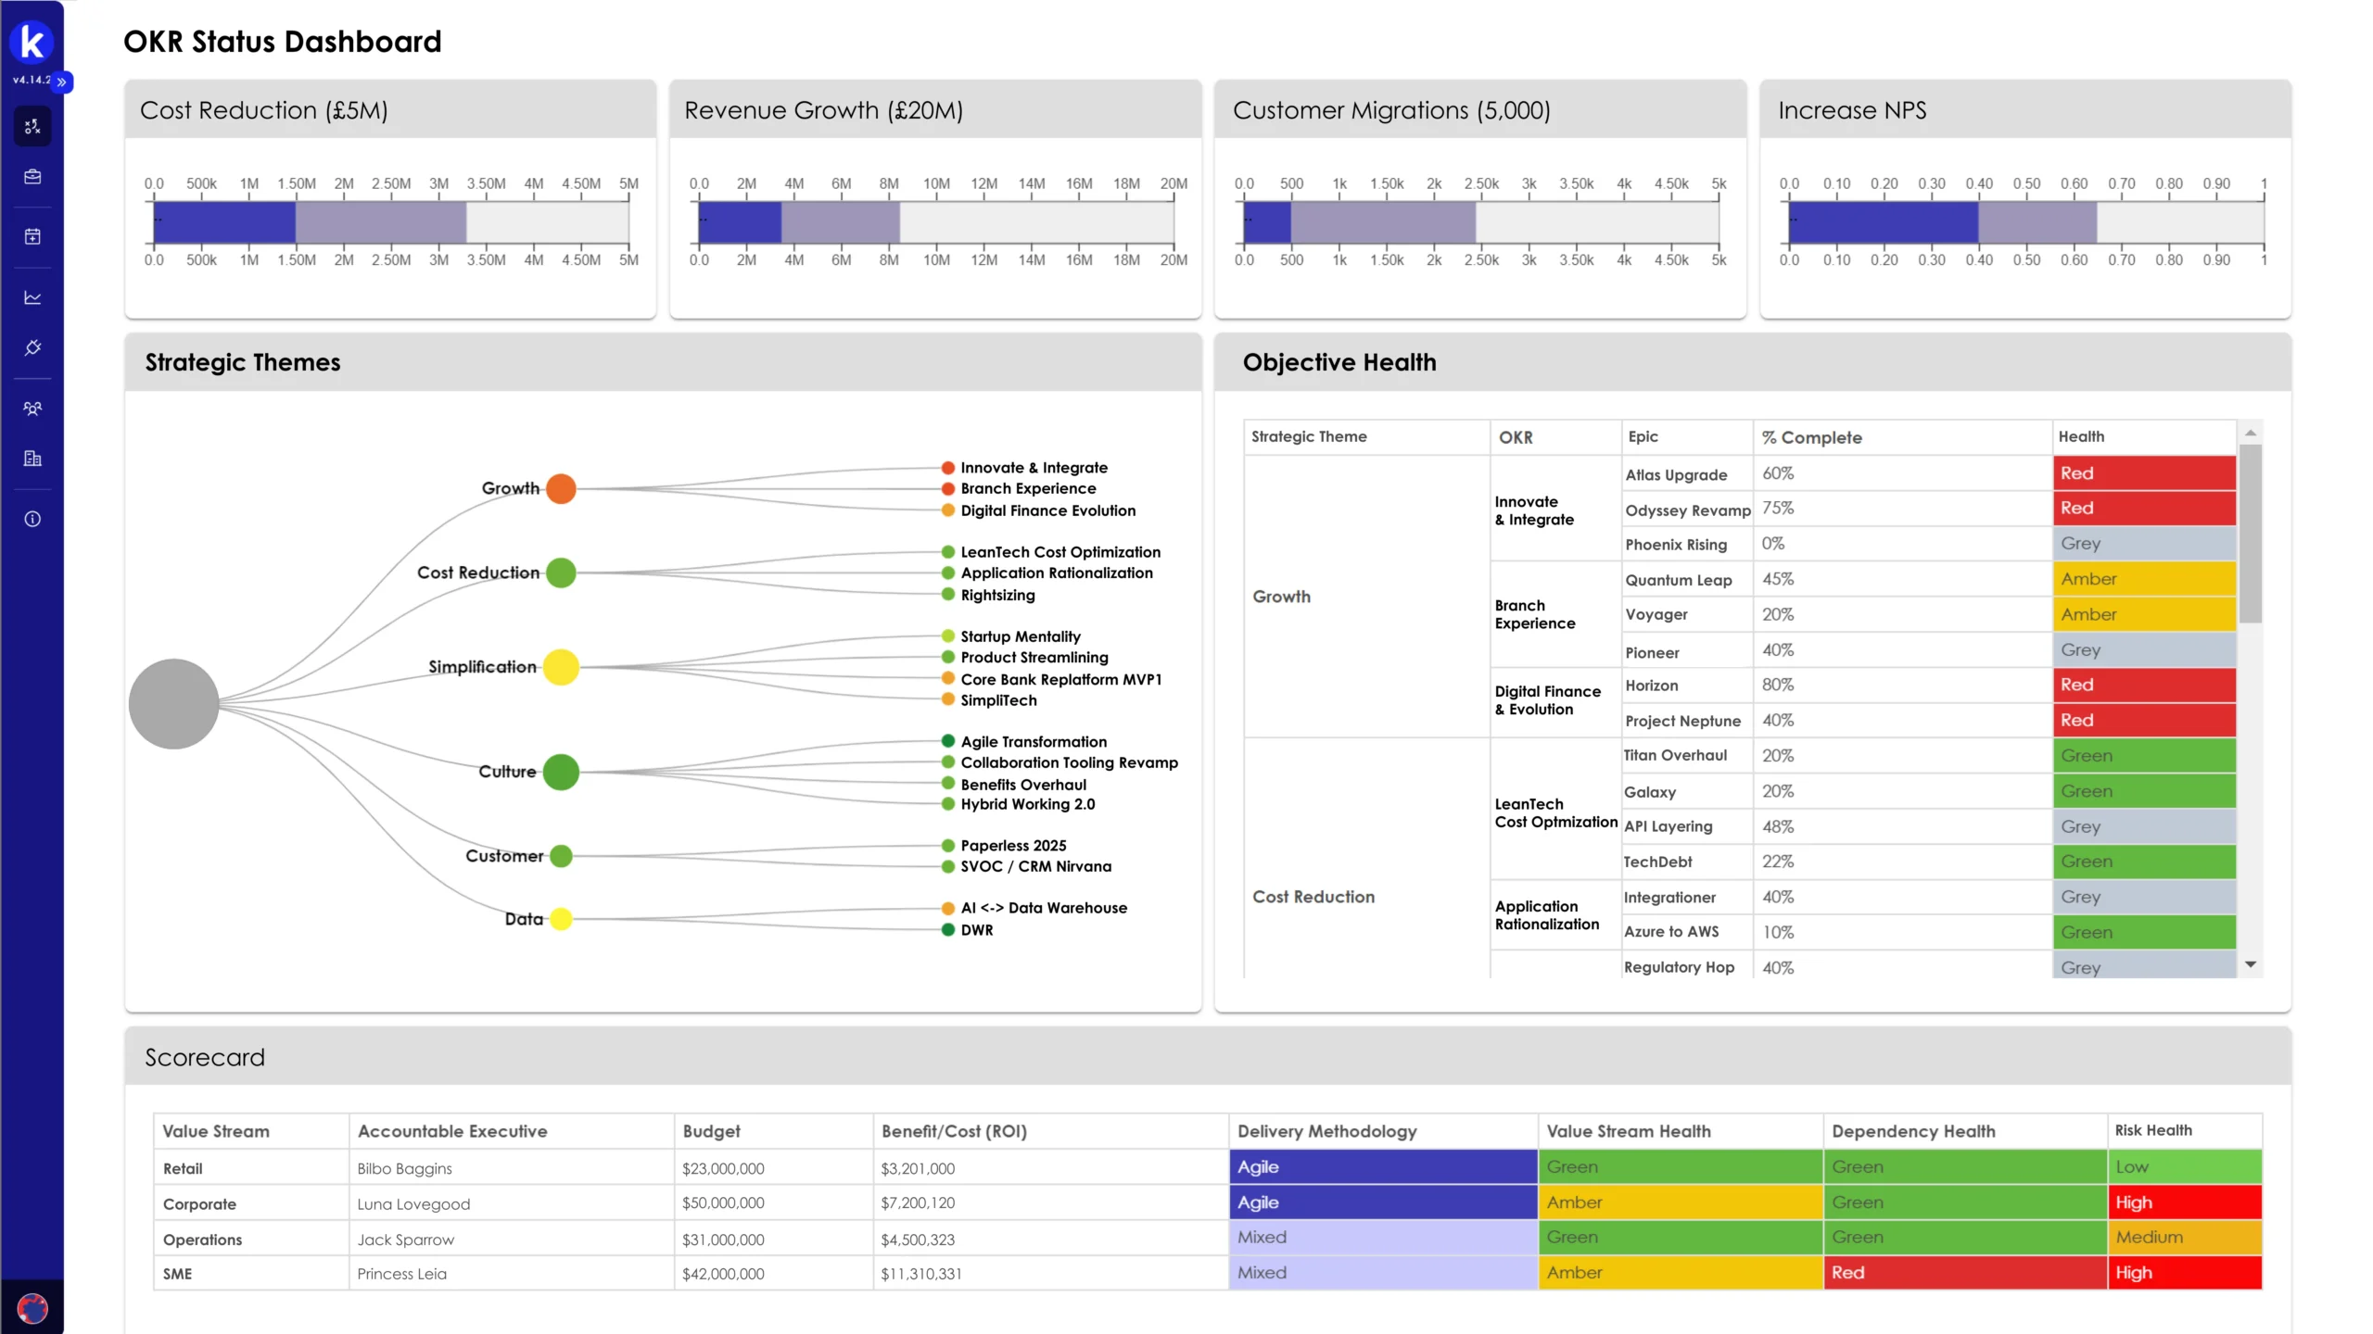Click the Atlas Upgrade Red health cell
Image resolution: width=2373 pixels, height=1334 pixels.
[x=2143, y=473]
